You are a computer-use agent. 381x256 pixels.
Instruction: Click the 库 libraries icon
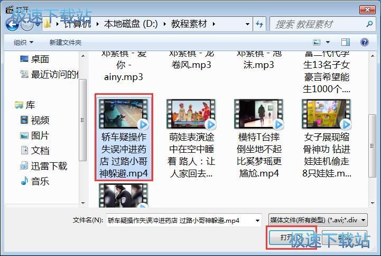pyautogui.click(x=19, y=105)
